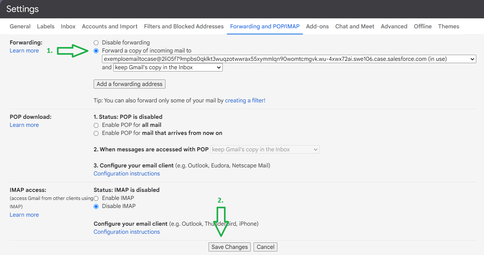Switch to Accounts and Import

click(109, 26)
